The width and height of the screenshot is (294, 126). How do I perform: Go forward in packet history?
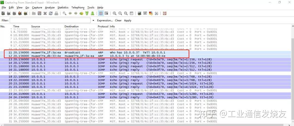click(76, 14)
